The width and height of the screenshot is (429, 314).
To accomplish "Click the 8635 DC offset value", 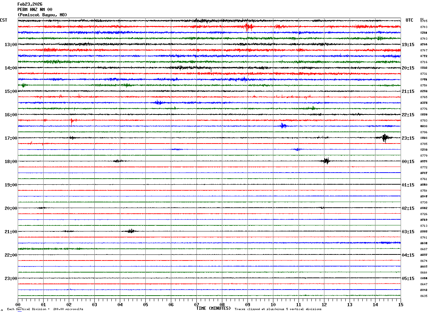I will [424, 296].
